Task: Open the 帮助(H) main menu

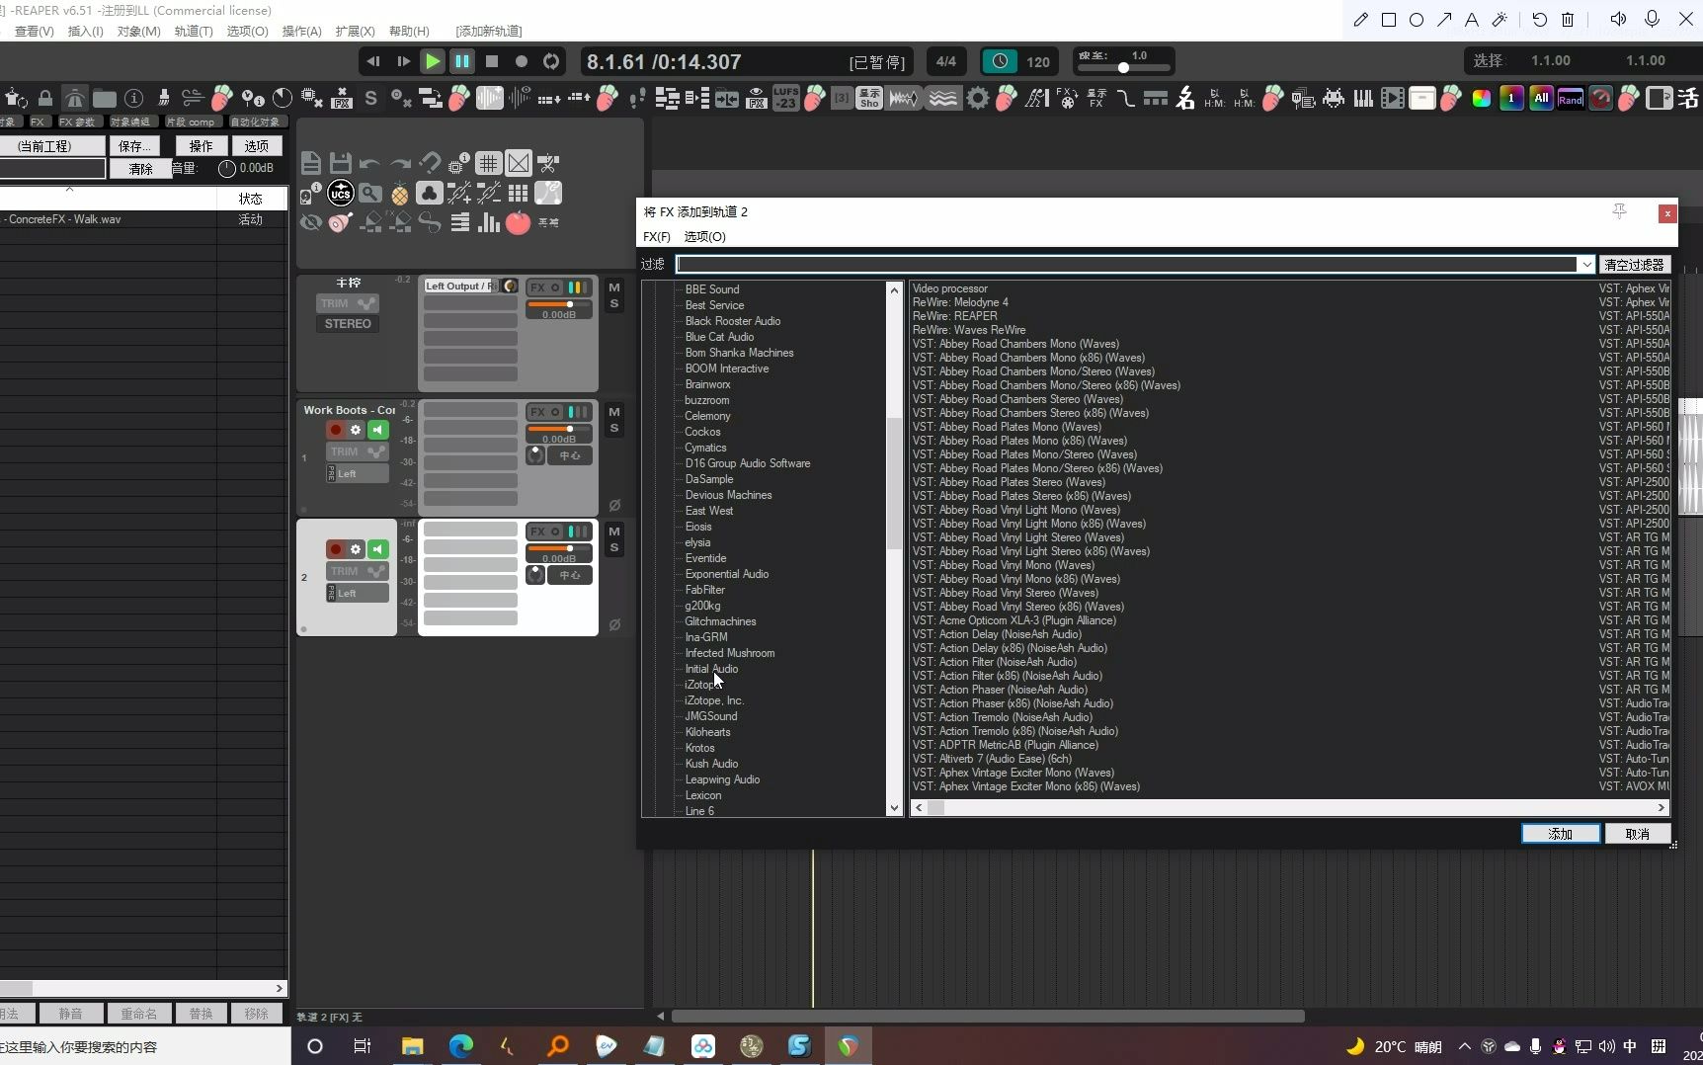Action: 409,32
